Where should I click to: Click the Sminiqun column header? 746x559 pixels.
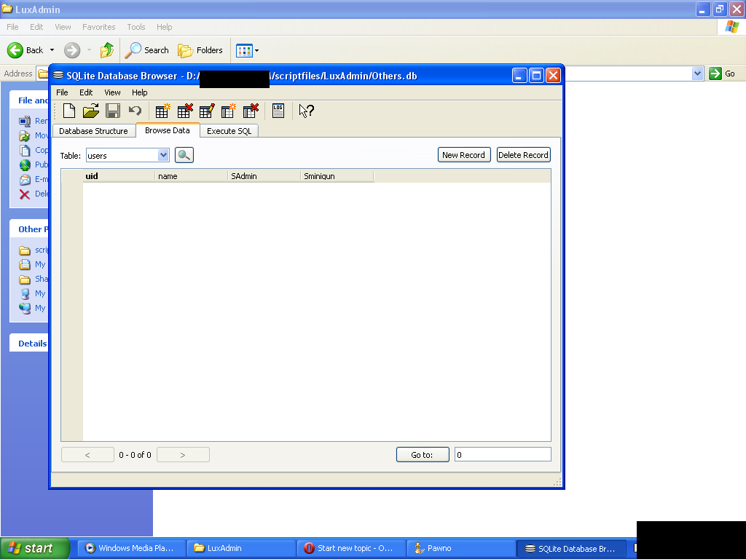337,176
